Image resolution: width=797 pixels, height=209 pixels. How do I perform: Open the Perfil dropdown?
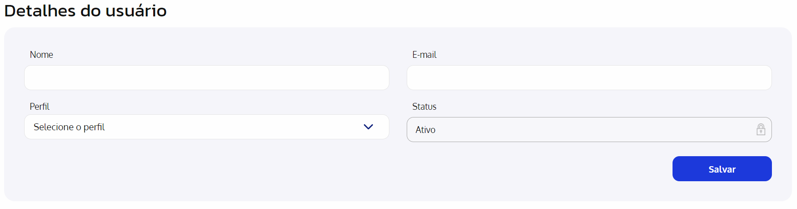pos(207,127)
